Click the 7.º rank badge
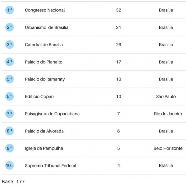 (10, 114)
